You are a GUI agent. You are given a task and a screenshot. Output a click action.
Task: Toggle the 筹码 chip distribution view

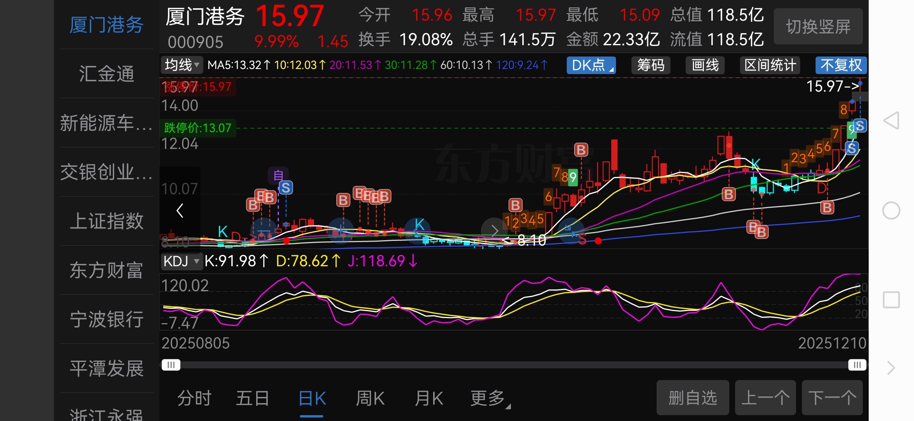pyautogui.click(x=650, y=65)
